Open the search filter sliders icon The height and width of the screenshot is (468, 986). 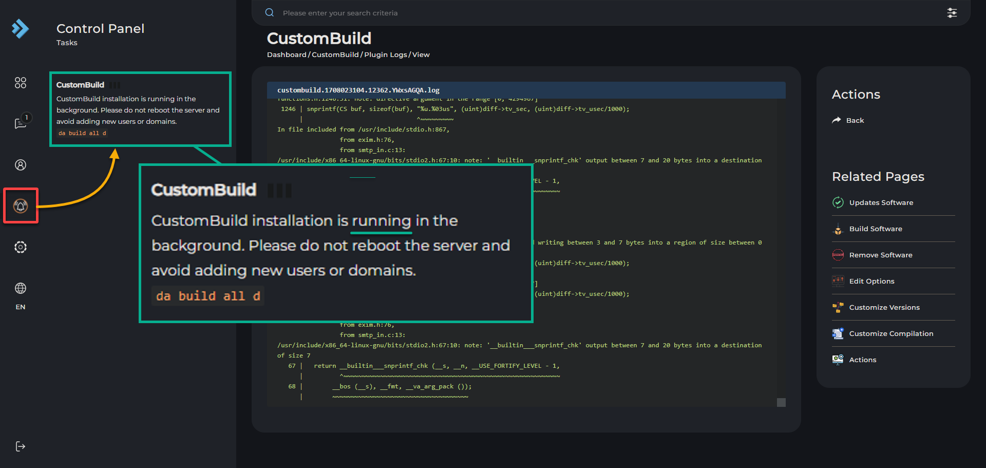pyautogui.click(x=952, y=13)
